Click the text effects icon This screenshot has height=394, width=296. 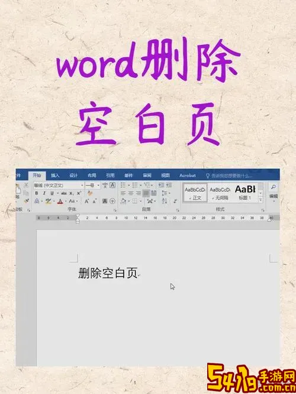(x=37, y=201)
